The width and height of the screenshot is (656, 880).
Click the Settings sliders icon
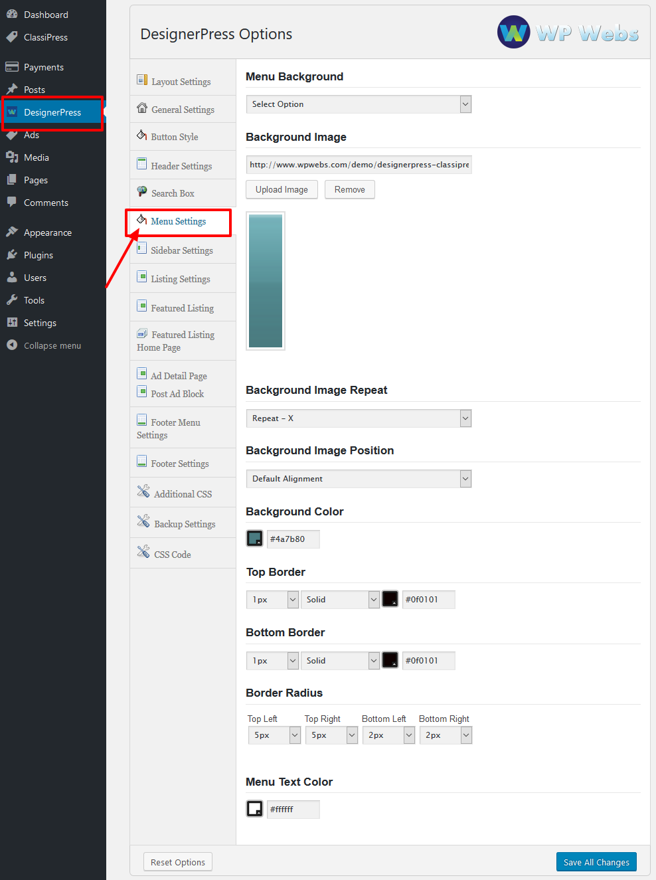12,322
